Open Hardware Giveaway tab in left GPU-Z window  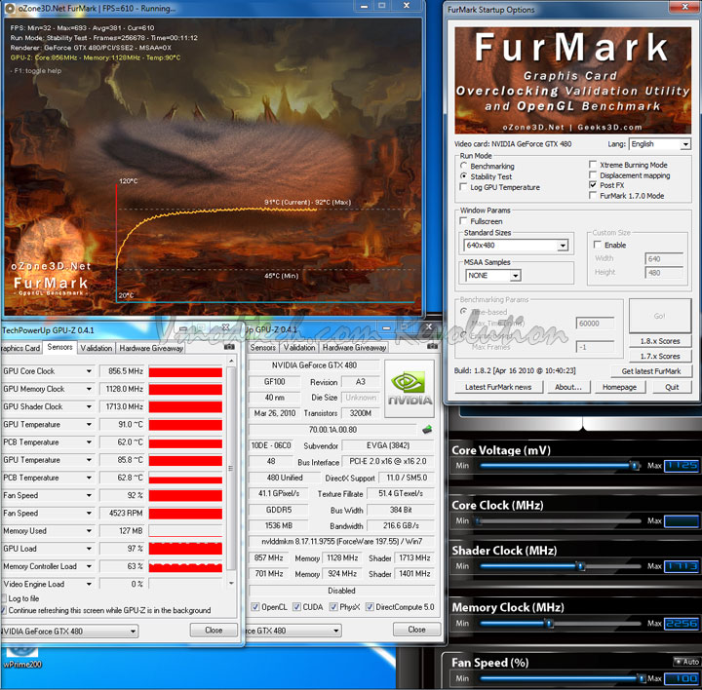(151, 348)
